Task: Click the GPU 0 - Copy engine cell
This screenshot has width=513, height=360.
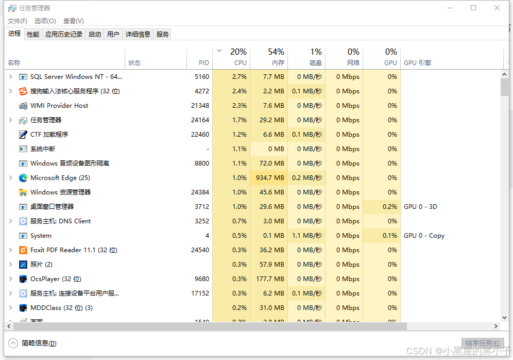Action: pos(424,236)
